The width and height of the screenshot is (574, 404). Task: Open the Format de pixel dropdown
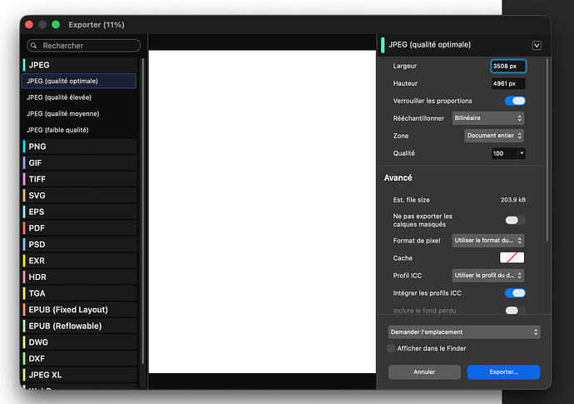[488, 241]
